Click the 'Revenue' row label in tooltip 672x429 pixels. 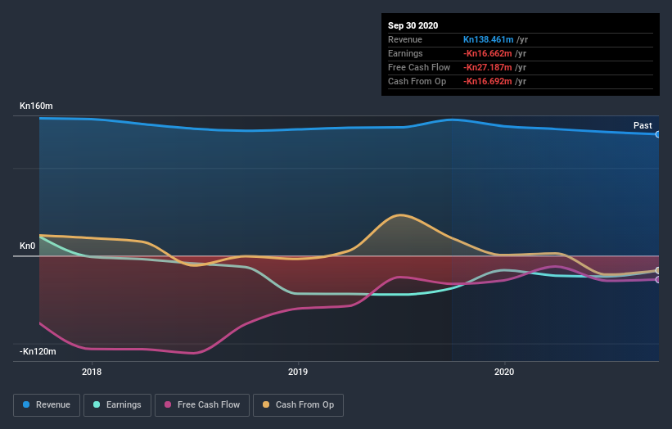405,40
